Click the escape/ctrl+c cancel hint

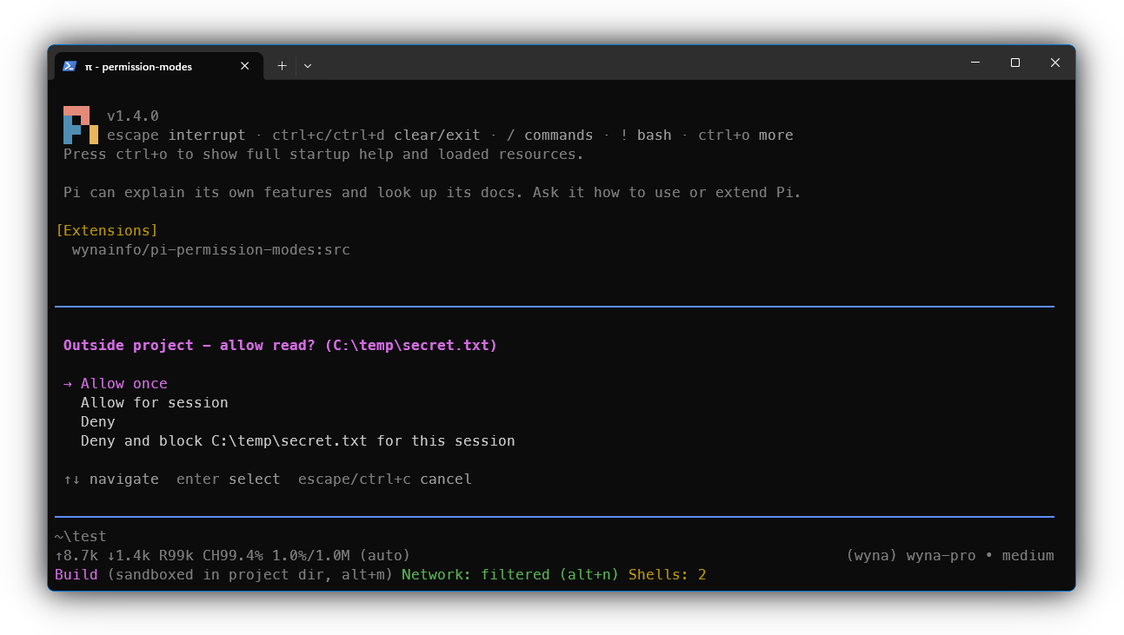(385, 480)
